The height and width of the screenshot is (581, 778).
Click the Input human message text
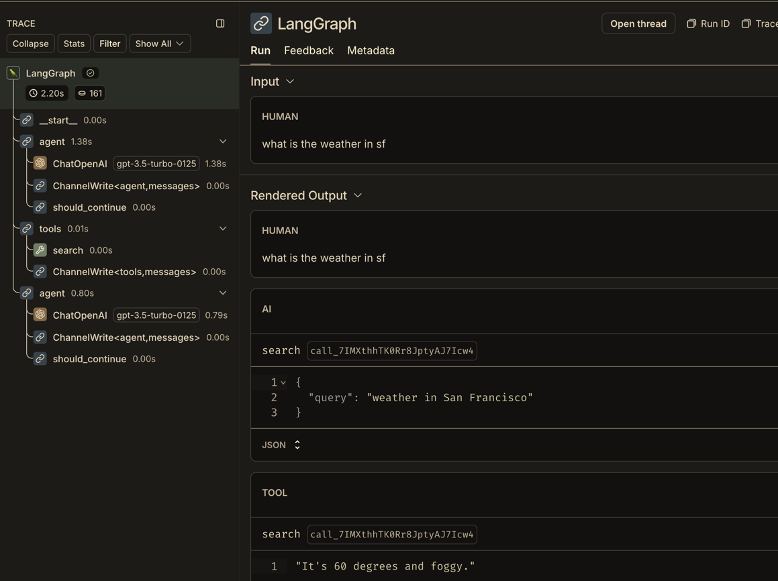tap(324, 144)
